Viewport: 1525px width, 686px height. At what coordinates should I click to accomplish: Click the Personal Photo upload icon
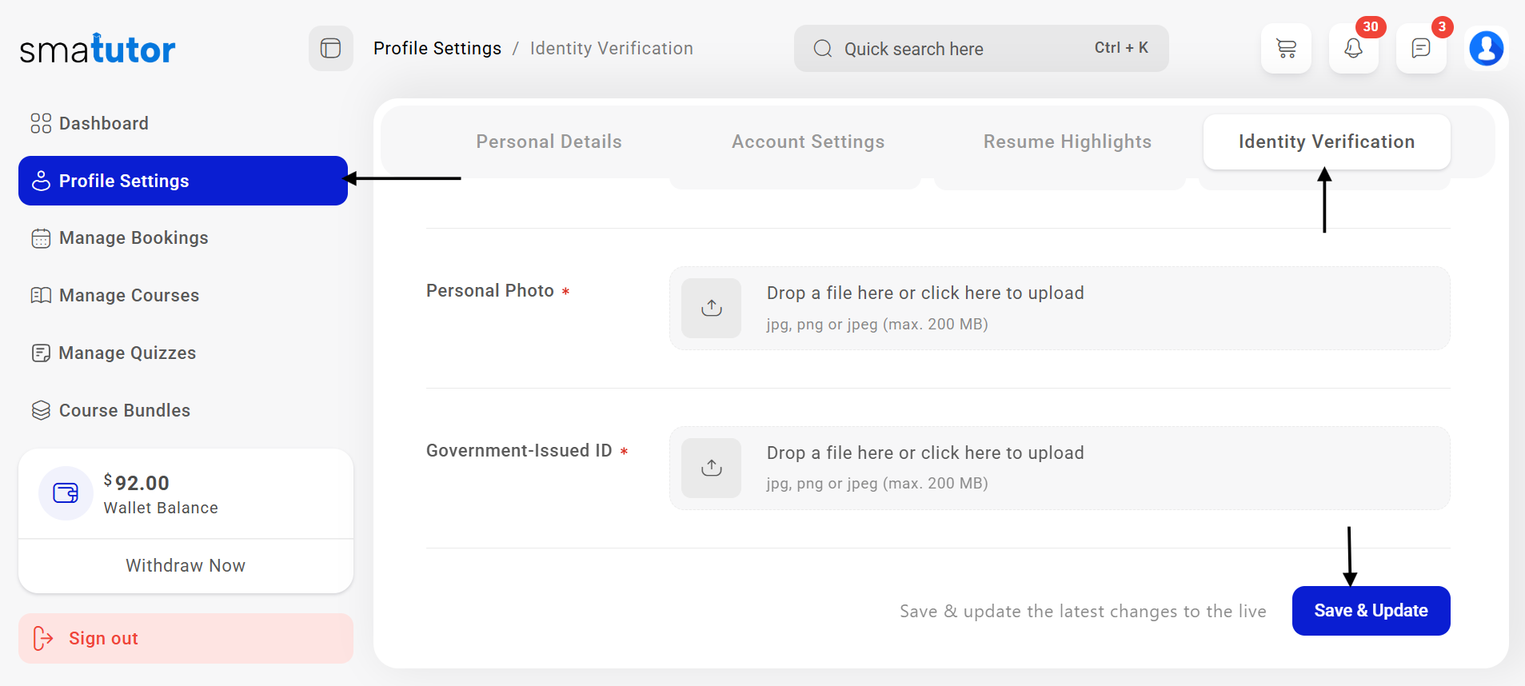coord(711,308)
